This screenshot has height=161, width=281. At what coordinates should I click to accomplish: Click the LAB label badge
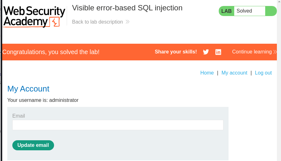[226, 11]
